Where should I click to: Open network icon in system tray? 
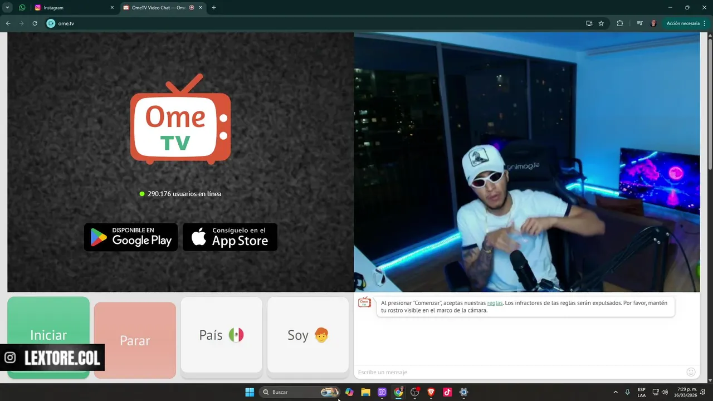click(656, 392)
